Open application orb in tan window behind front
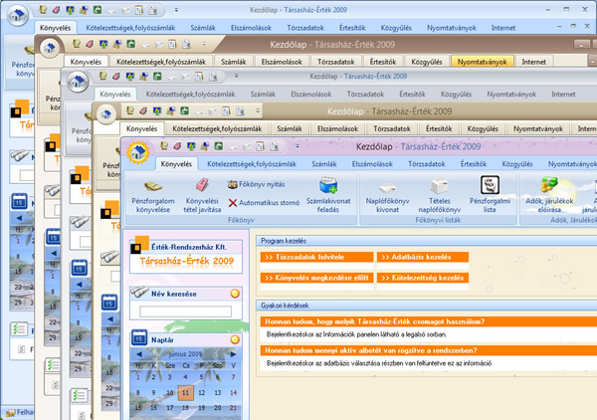 pos(106,113)
